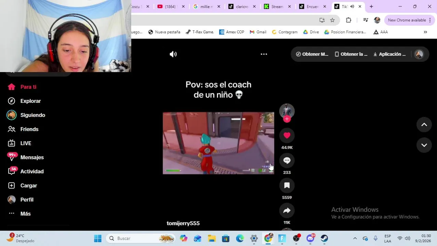The height and width of the screenshot is (246, 437).
Task: Open the tomijerry555 username link
Action: pyautogui.click(x=183, y=223)
